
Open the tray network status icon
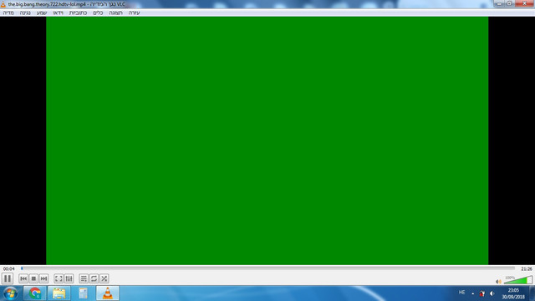[481, 293]
